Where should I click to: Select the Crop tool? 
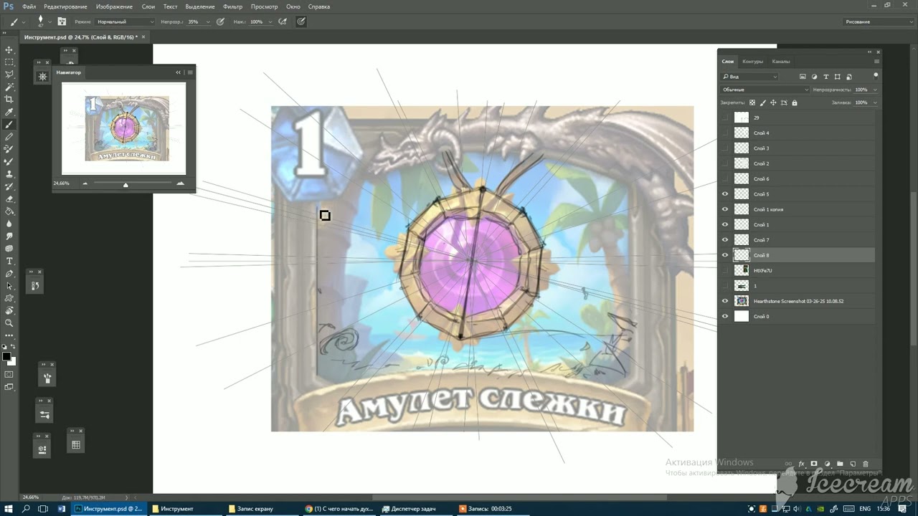coord(9,99)
